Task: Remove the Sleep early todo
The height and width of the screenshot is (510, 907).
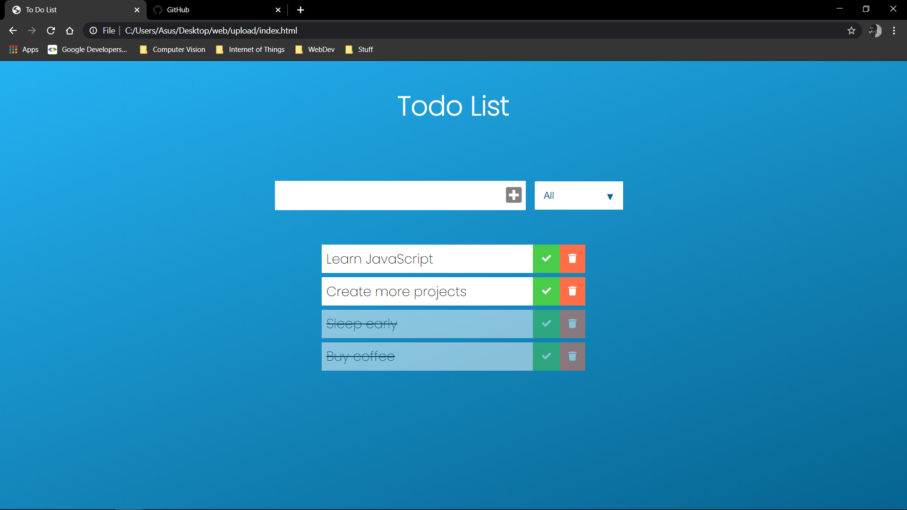Action: click(x=572, y=323)
